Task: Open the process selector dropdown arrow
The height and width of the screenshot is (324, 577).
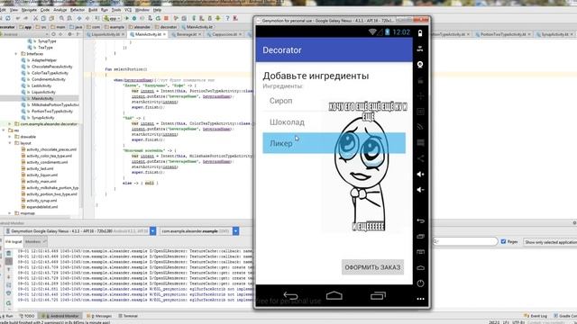Action: 235,231
